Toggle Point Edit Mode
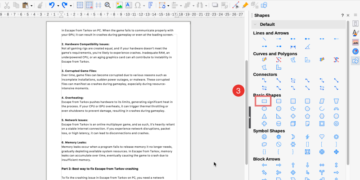The image size is (360, 180). [x=236, y=5]
